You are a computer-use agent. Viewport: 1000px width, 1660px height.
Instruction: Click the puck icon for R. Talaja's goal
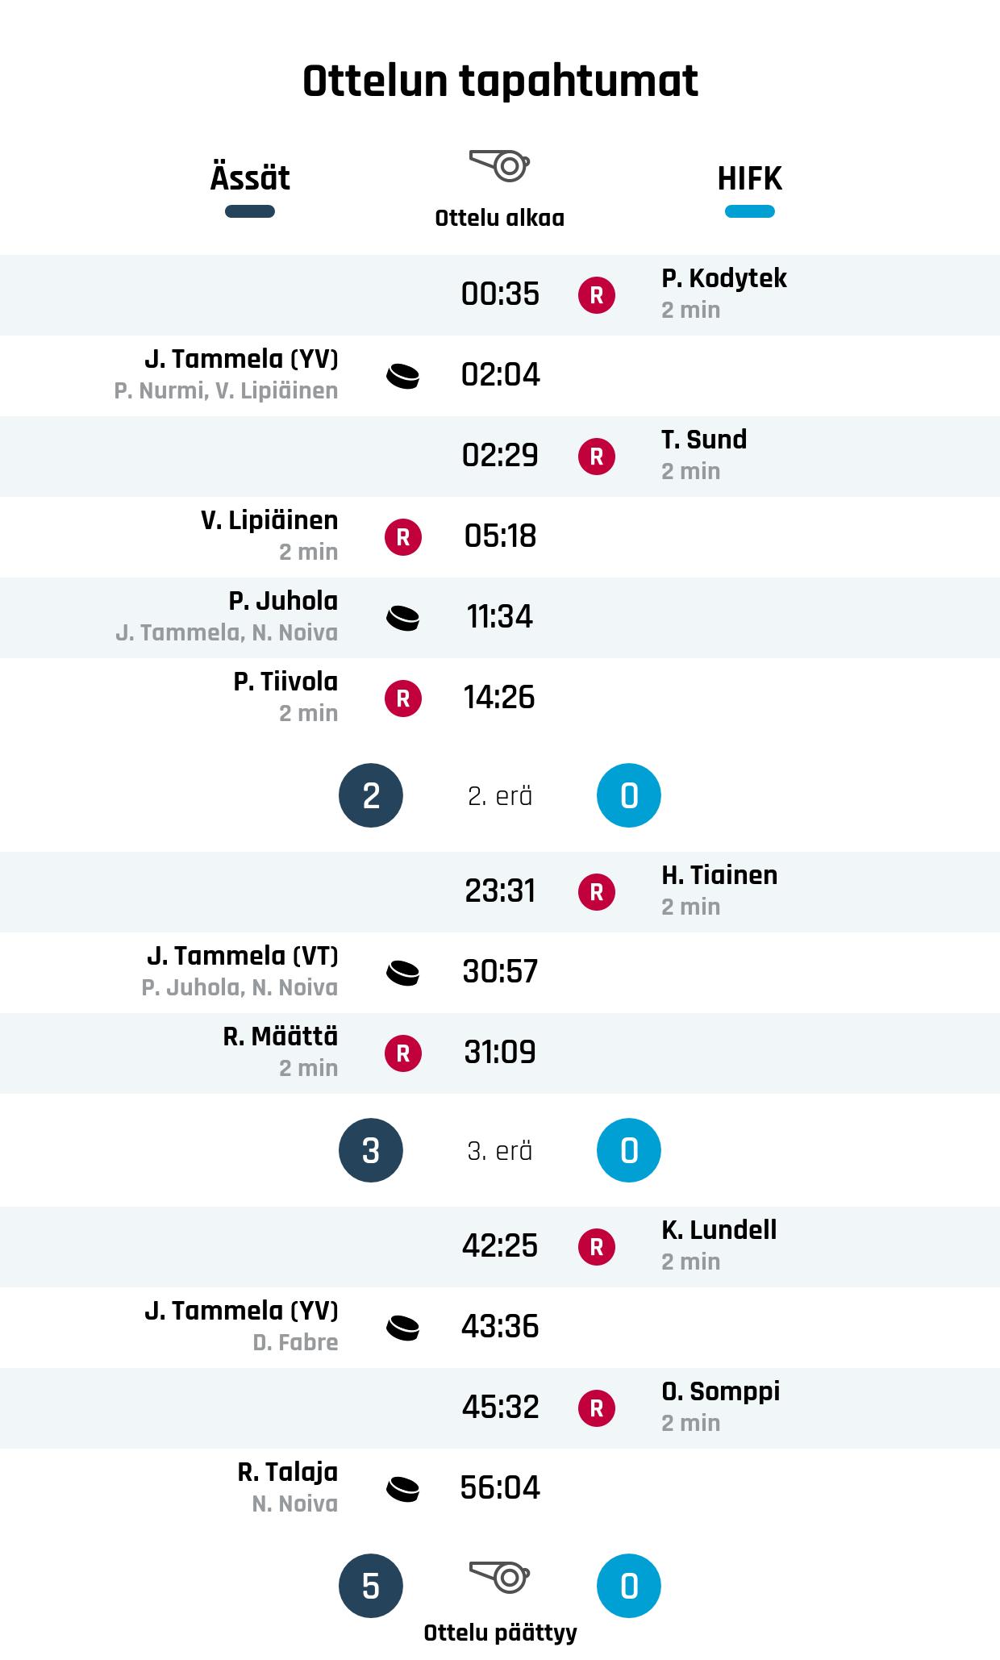click(403, 1489)
